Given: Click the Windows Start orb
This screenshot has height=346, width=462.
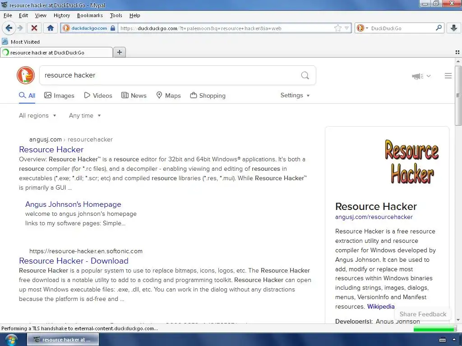Looking at the screenshot, I should point(11,340).
